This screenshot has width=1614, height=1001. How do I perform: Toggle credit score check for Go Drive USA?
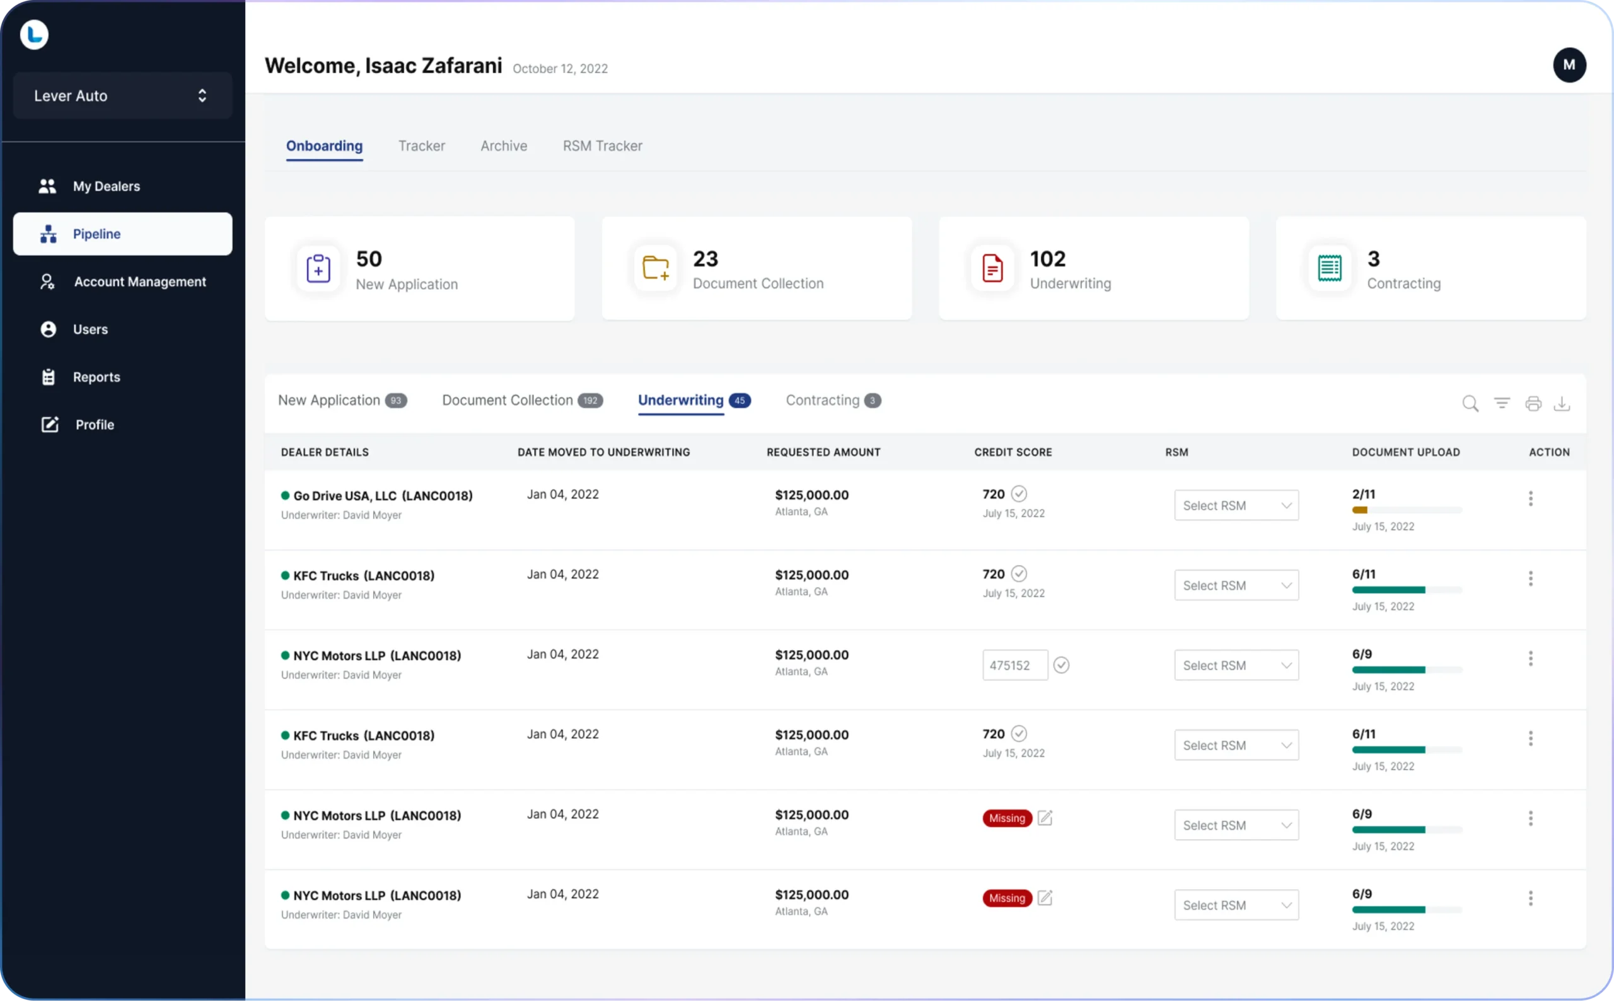(x=1019, y=494)
